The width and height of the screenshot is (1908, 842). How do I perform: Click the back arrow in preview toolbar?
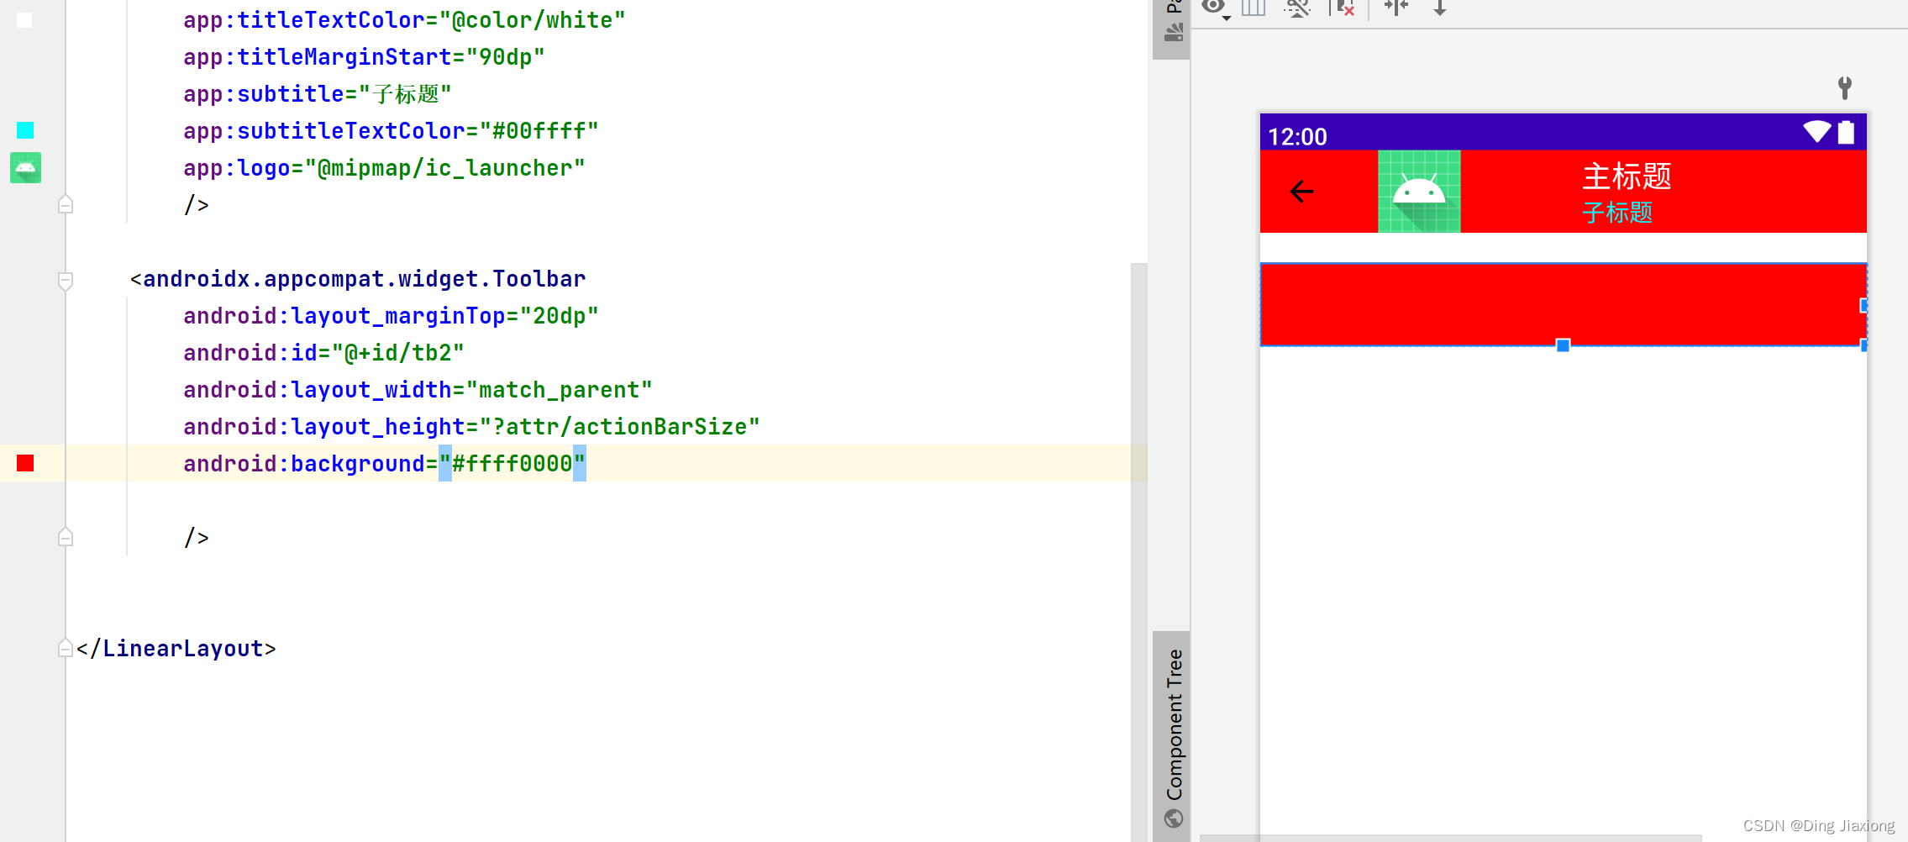tap(1301, 192)
